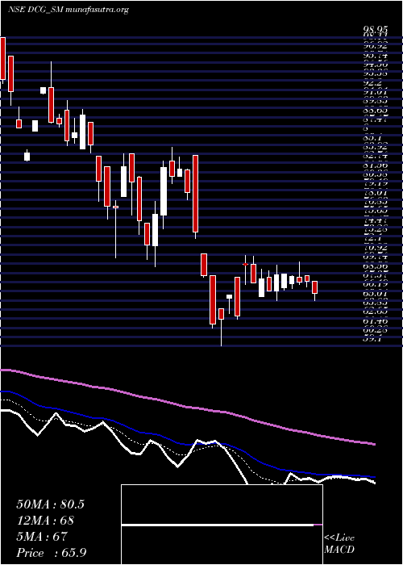Click the 70.92 price axis label
The width and height of the screenshot is (403, 565).
(x=375, y=248)
